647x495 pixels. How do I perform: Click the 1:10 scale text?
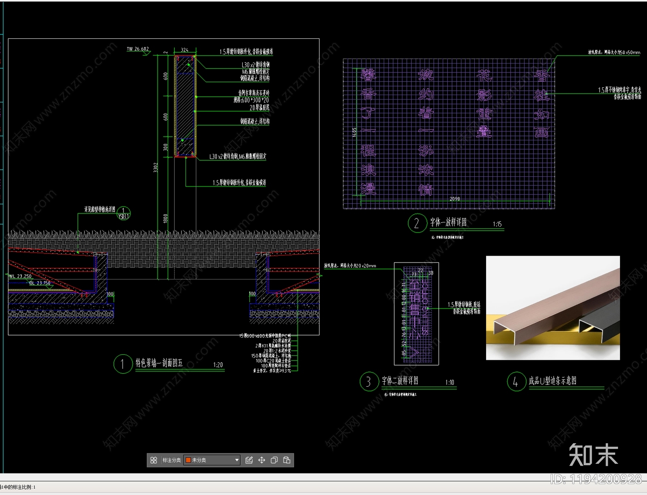pos(450,382)
